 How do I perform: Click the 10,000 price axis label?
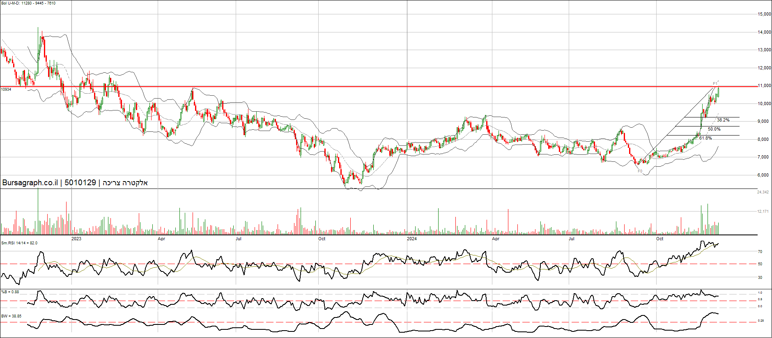click(x=764, y=103)
